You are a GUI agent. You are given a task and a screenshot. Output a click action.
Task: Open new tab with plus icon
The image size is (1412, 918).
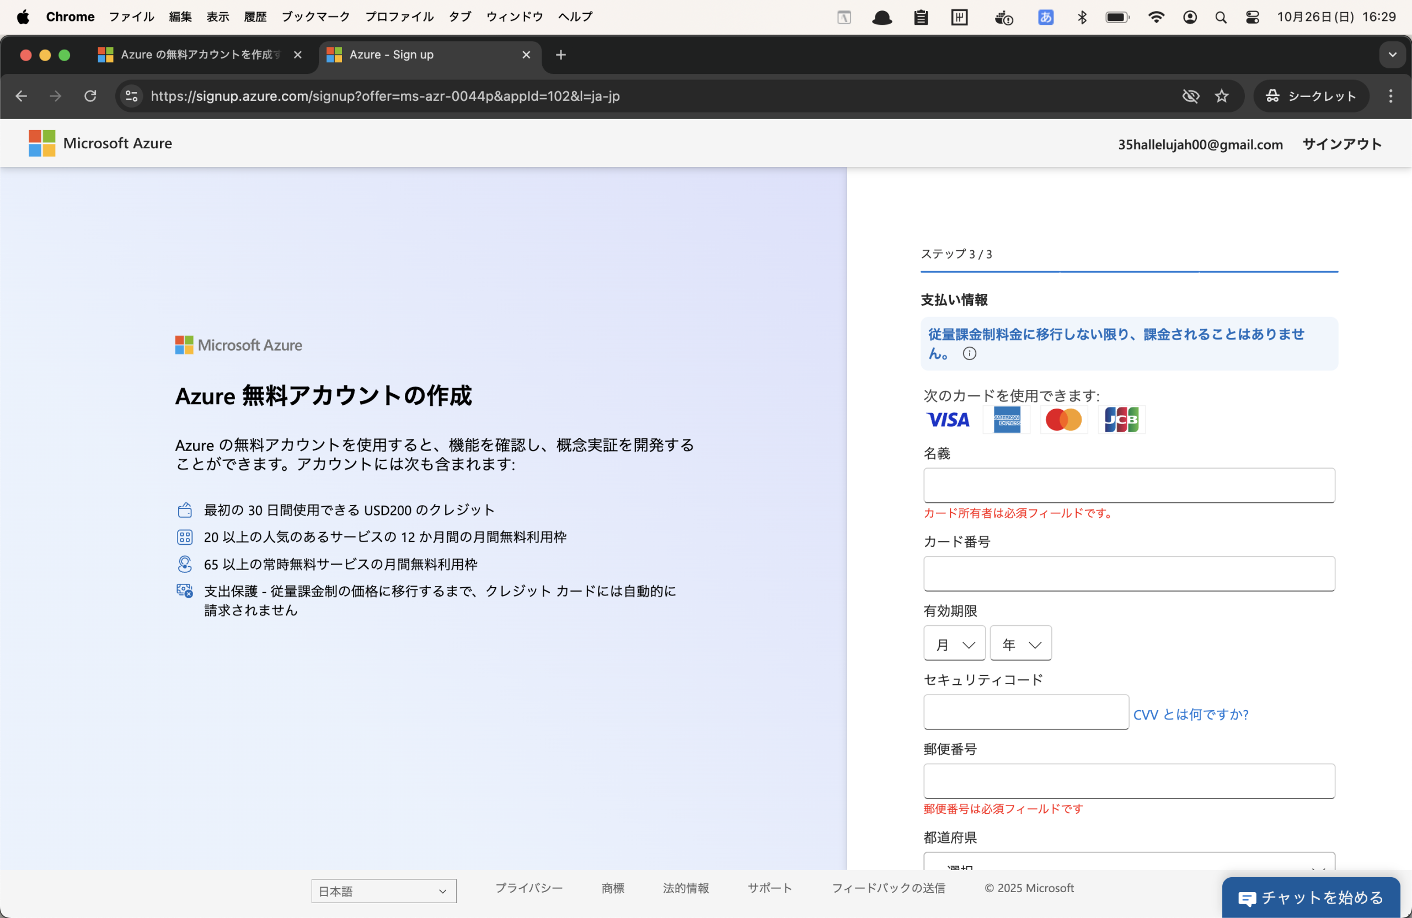(x=560, y=55)
